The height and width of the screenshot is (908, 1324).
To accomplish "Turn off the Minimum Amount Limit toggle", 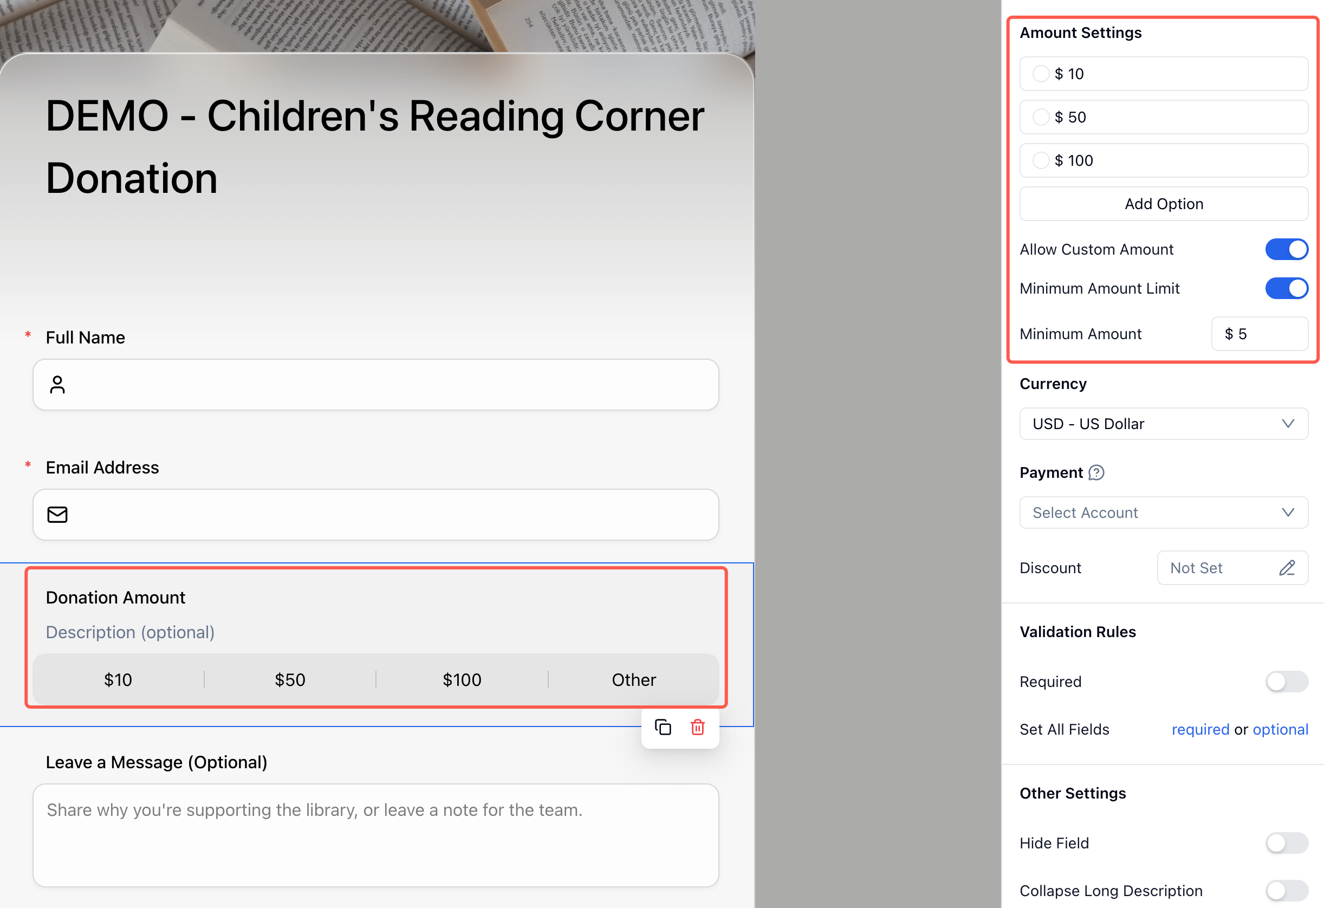I will click(1287, 288).
